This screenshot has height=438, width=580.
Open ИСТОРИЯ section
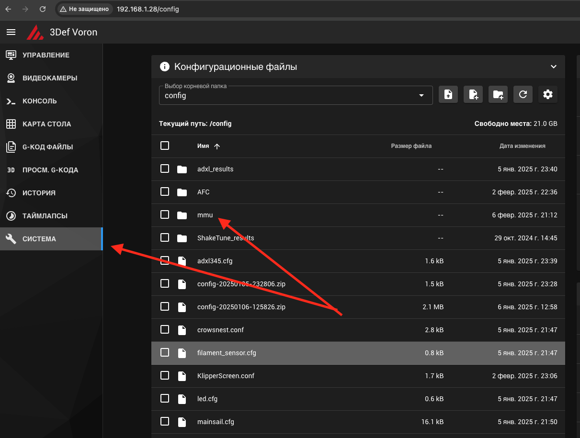51,193
